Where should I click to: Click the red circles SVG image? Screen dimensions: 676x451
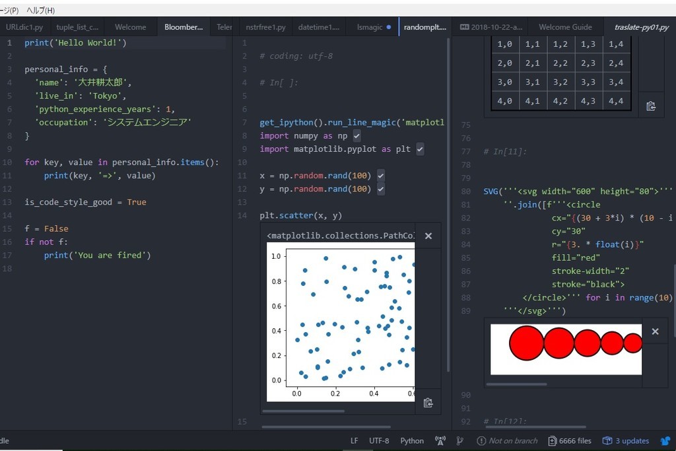(x=566, y=349)
